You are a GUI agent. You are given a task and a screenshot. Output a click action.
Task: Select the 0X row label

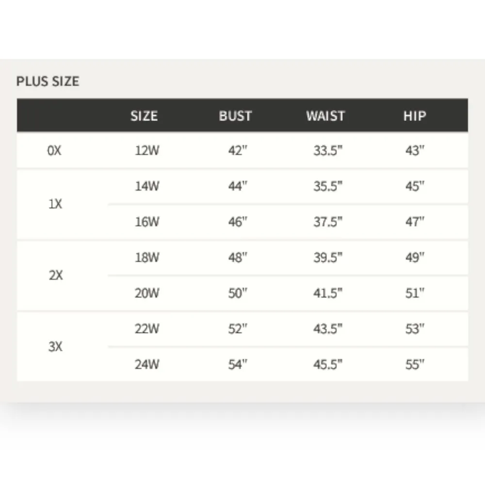[55, 150]
